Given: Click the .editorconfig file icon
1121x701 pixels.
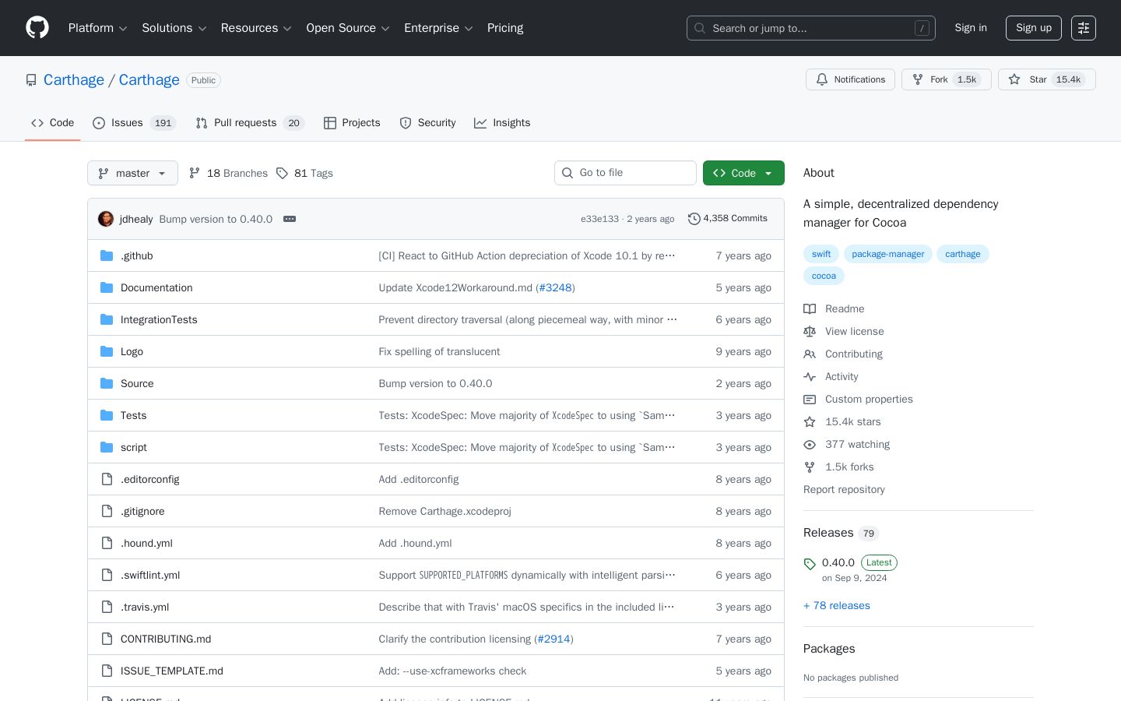Looking at the screenshot, I should click(x=107, y=479).
